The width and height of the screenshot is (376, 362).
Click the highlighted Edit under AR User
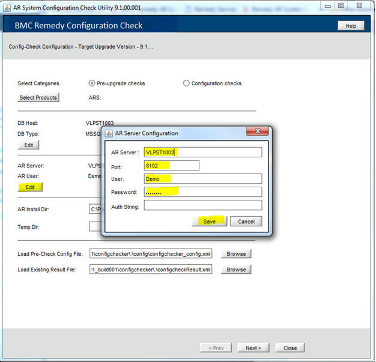[30, 187]
